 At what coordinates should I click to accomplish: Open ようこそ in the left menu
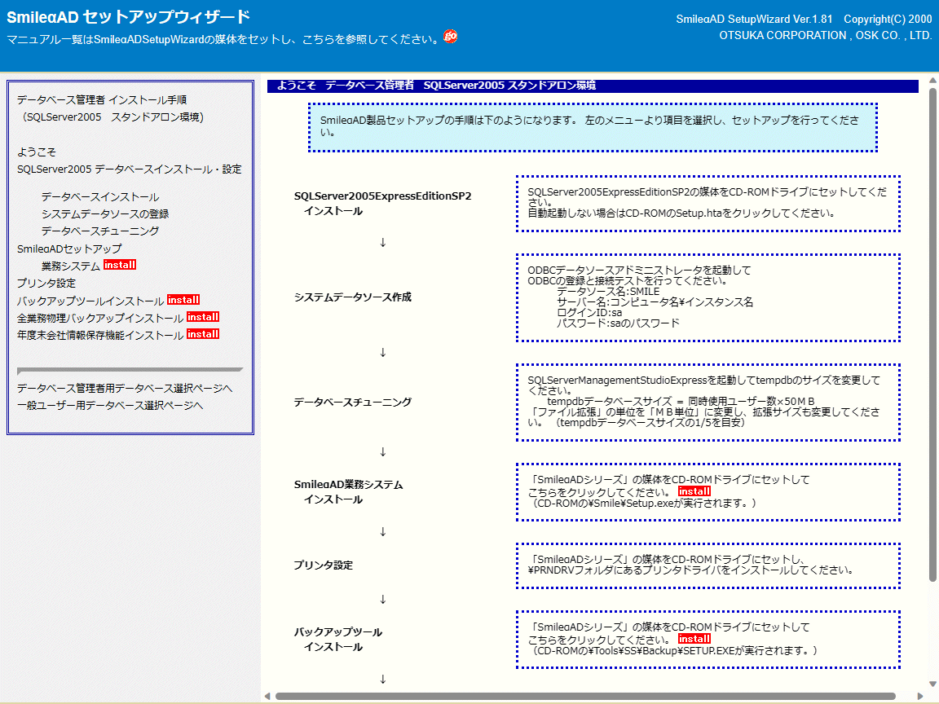tap(37, 152)
